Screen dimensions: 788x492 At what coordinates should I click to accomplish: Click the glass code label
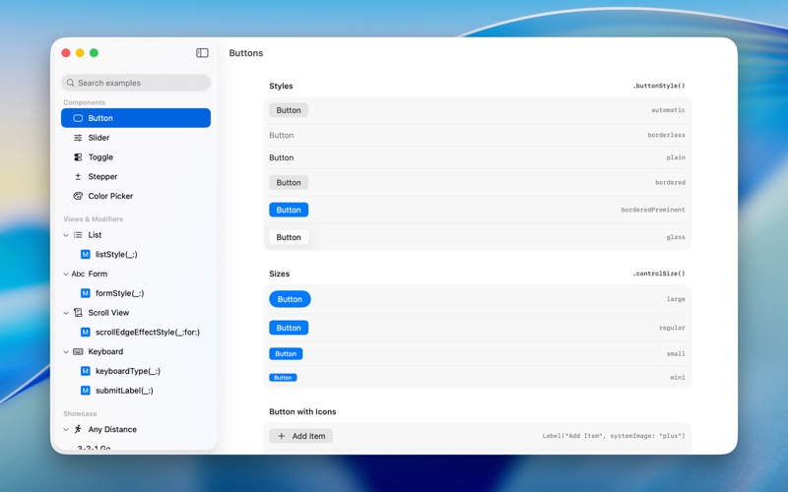point(676,237)
